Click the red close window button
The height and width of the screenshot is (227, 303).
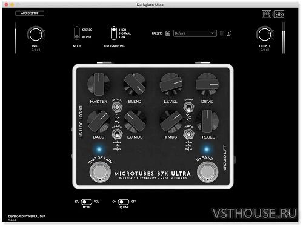click(6, 4)
